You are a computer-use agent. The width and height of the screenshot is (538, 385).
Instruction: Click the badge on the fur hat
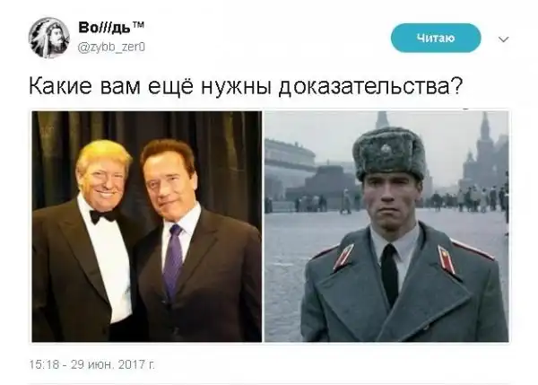click(x=386, y=149)
